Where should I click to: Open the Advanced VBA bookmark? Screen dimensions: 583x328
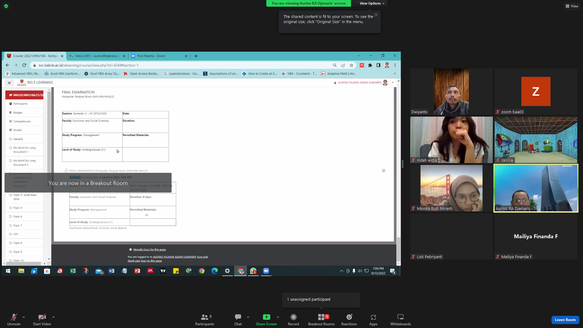[x=23, y=73]
